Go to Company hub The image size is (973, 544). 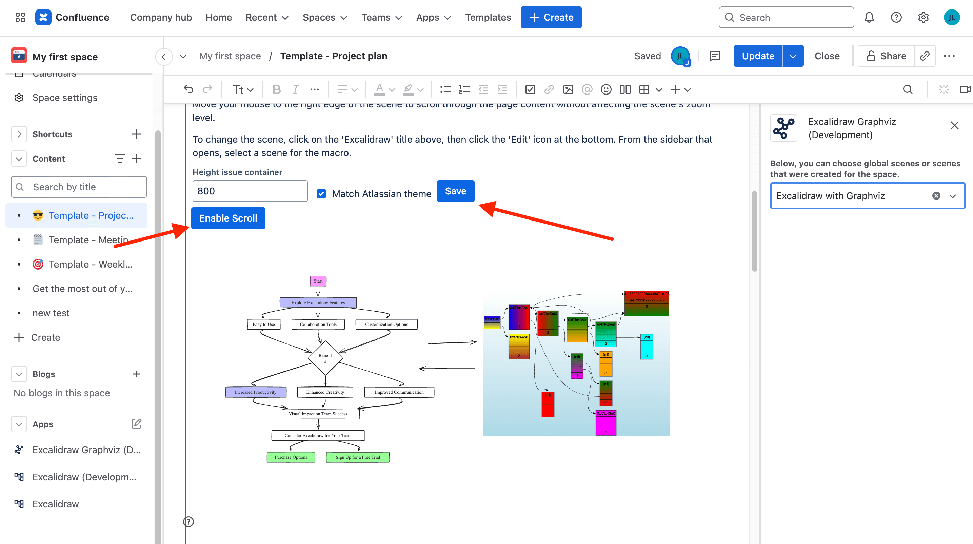point(161,17)
